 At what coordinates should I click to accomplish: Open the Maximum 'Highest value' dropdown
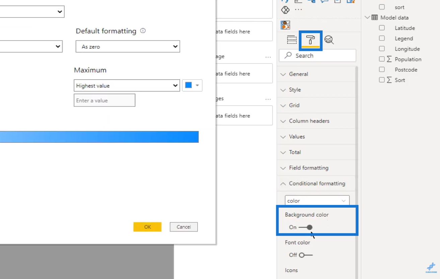click(127, 86)
